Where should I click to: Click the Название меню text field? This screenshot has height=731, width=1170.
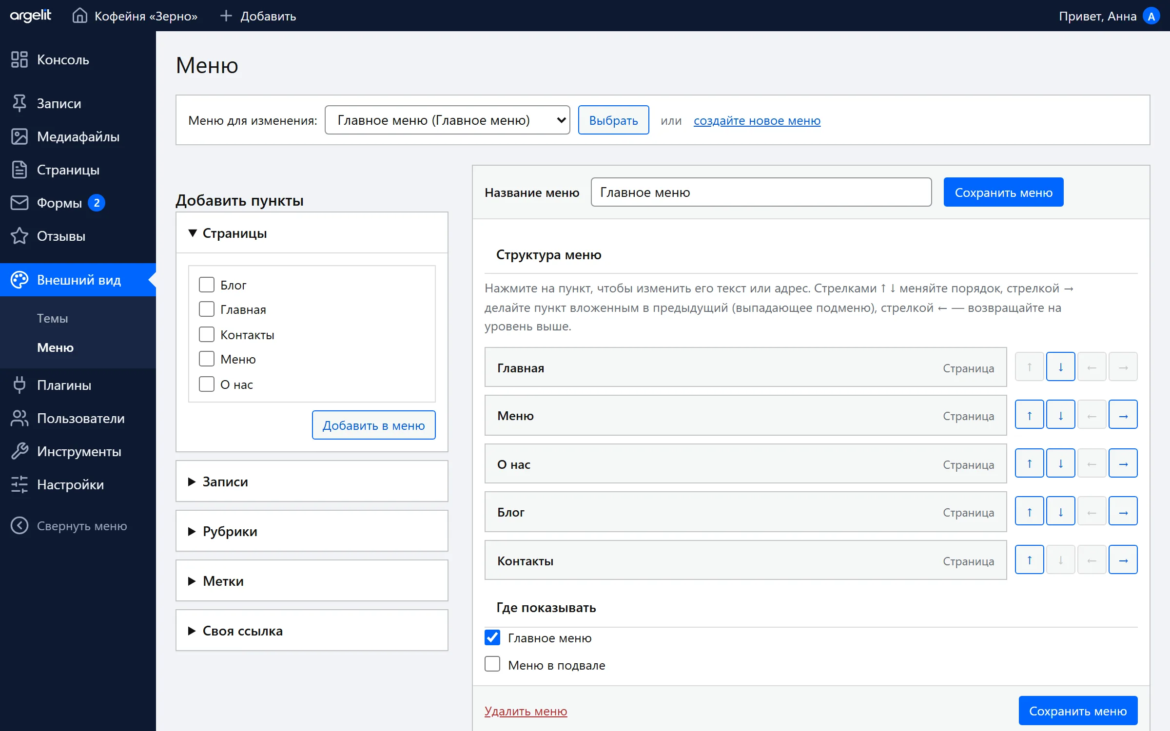(761, 192)
